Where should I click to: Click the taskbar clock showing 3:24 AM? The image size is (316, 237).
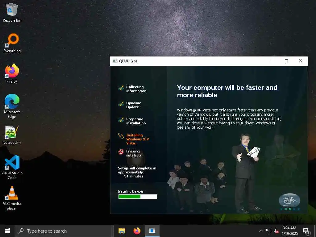point(289,231)
